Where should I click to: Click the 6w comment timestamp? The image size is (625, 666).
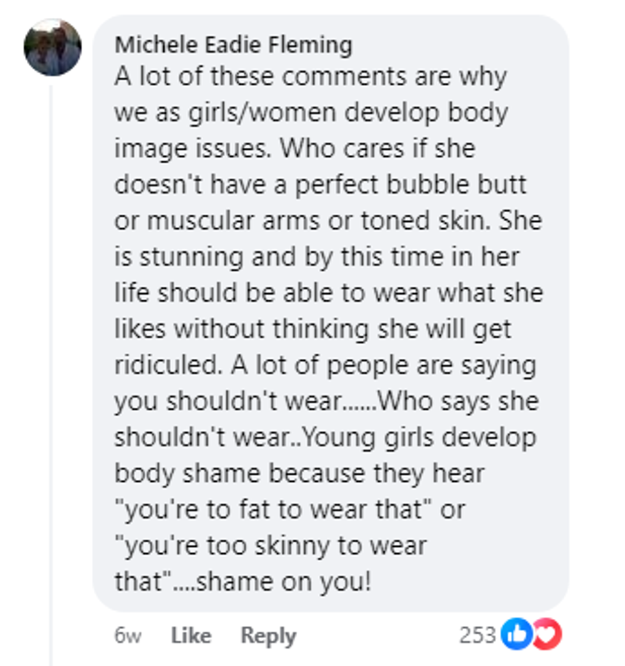[128, 635]
